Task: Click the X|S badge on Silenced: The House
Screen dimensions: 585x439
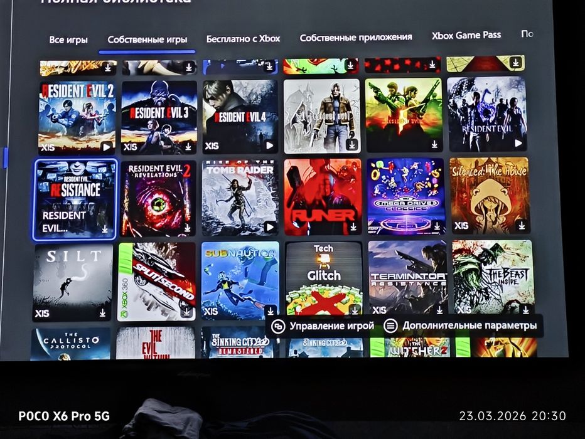Action: click(461, 226)
